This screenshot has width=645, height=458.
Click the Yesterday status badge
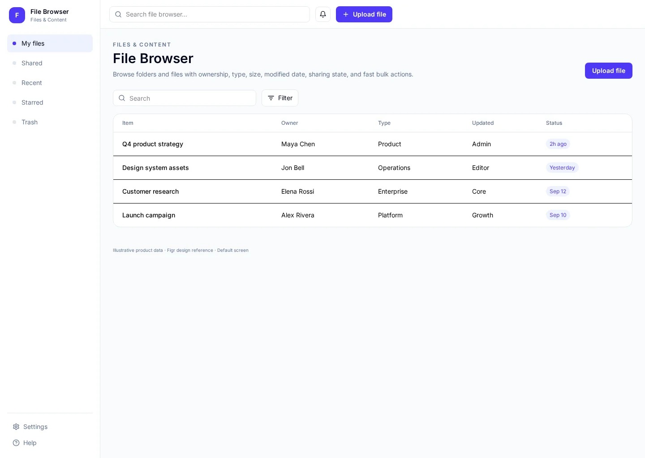[x=562, y=168]
